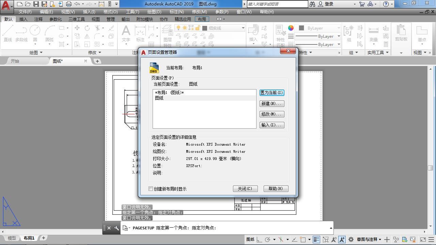Expand command history arrow on command line
Viewport: 436px width, 245px height.
point(331,228)
